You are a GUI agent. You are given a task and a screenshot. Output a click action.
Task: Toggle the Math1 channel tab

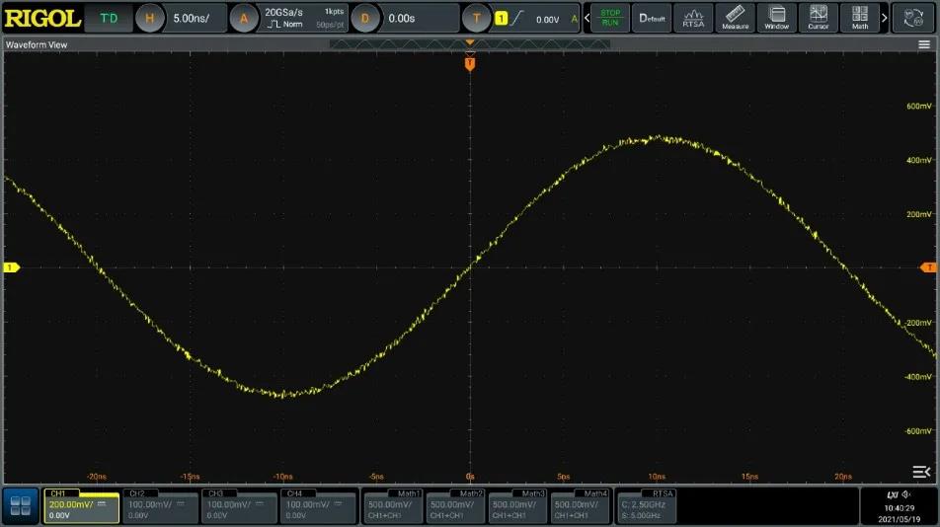(393, 506)
